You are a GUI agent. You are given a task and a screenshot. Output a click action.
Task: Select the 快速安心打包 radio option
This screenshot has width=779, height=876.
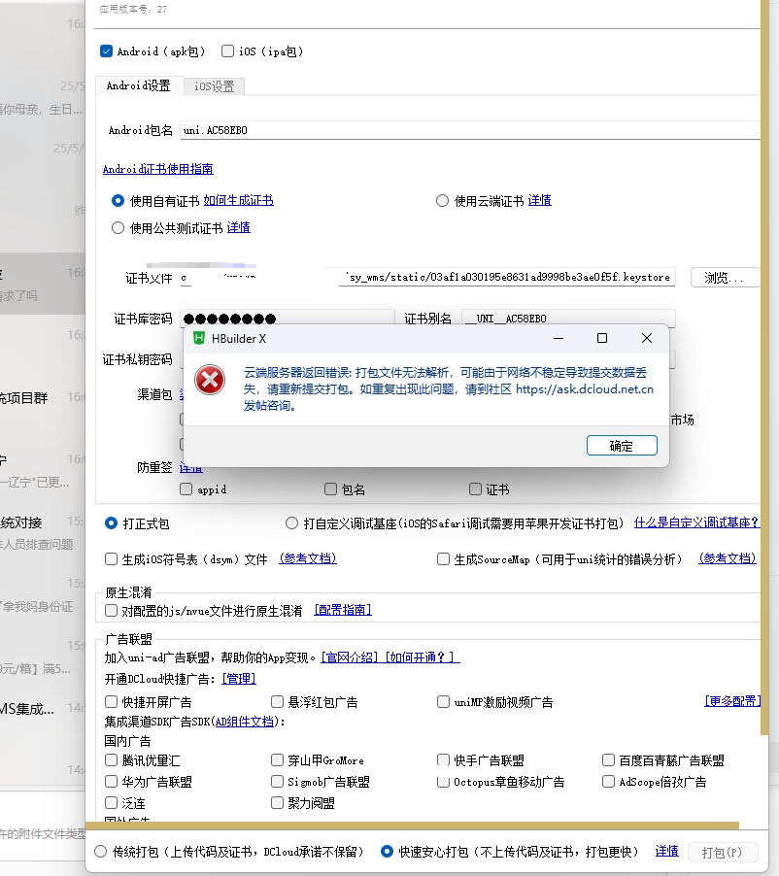coord(387,852)
